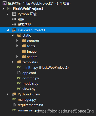This screenshot has width=96, height=116.
Task: Open the commn.py file
Action: [31, 78]
